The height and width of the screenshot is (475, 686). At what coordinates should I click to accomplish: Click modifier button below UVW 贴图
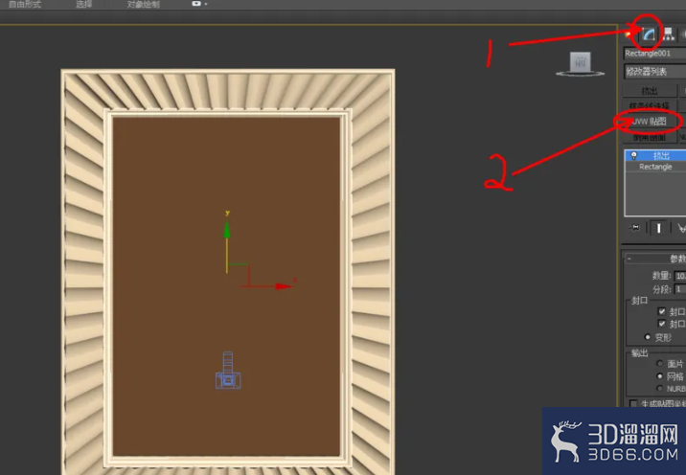(x=650, y=137)
